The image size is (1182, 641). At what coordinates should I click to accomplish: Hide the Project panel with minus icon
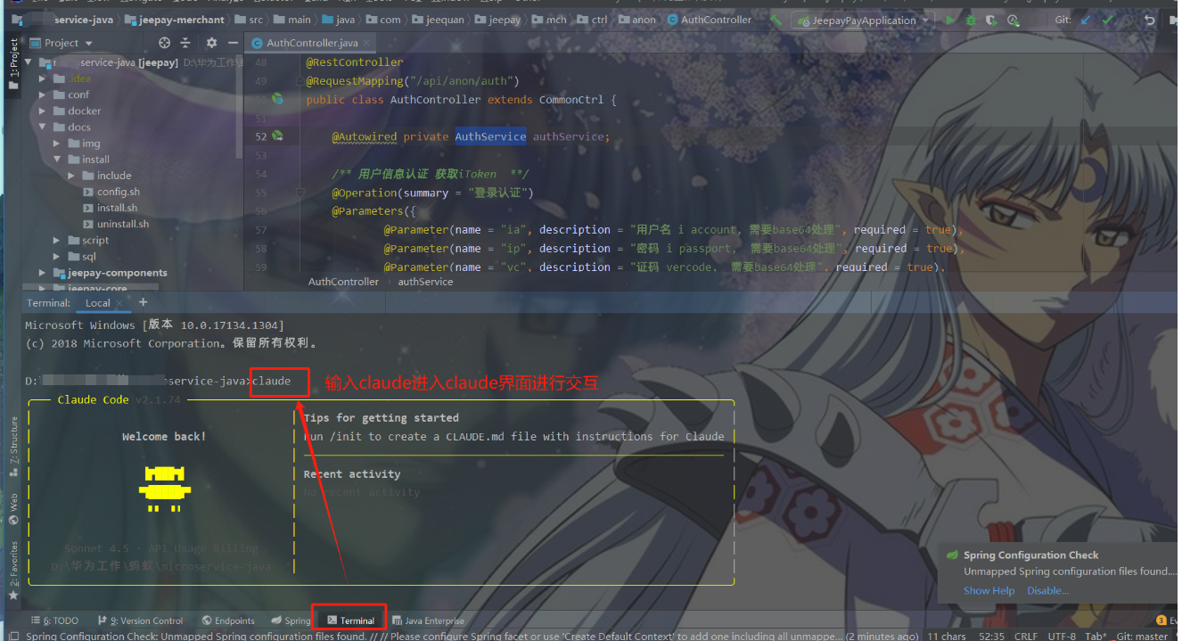pos(231,43)
